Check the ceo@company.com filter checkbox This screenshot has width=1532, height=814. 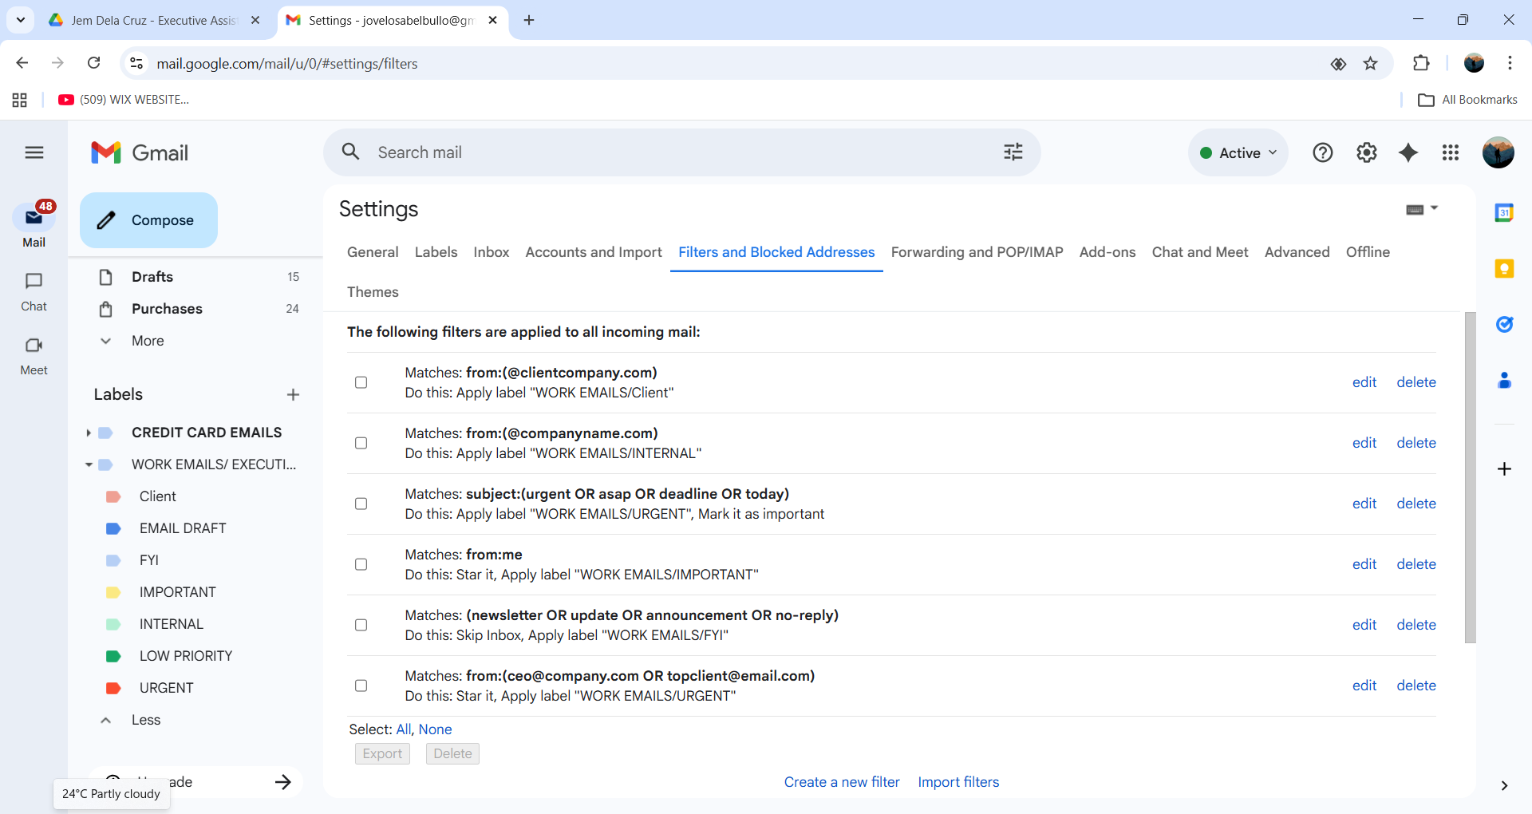[x=361, y=686]
